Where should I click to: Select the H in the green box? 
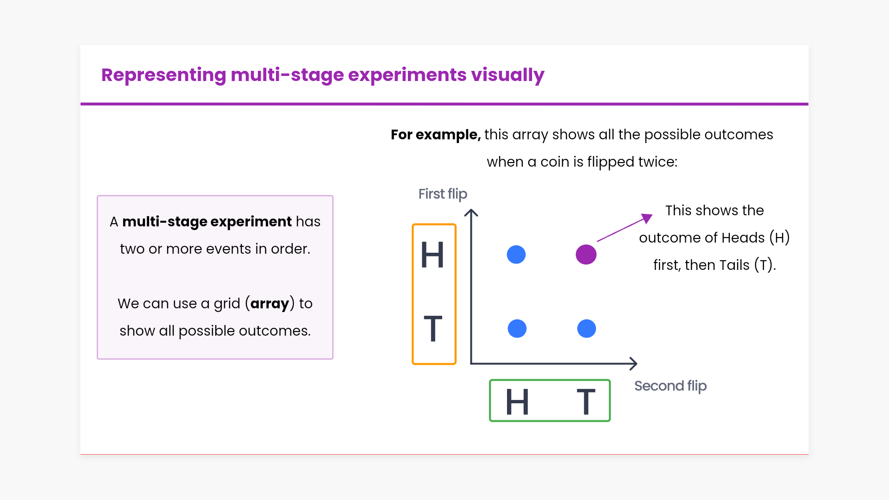click(517, 402)
